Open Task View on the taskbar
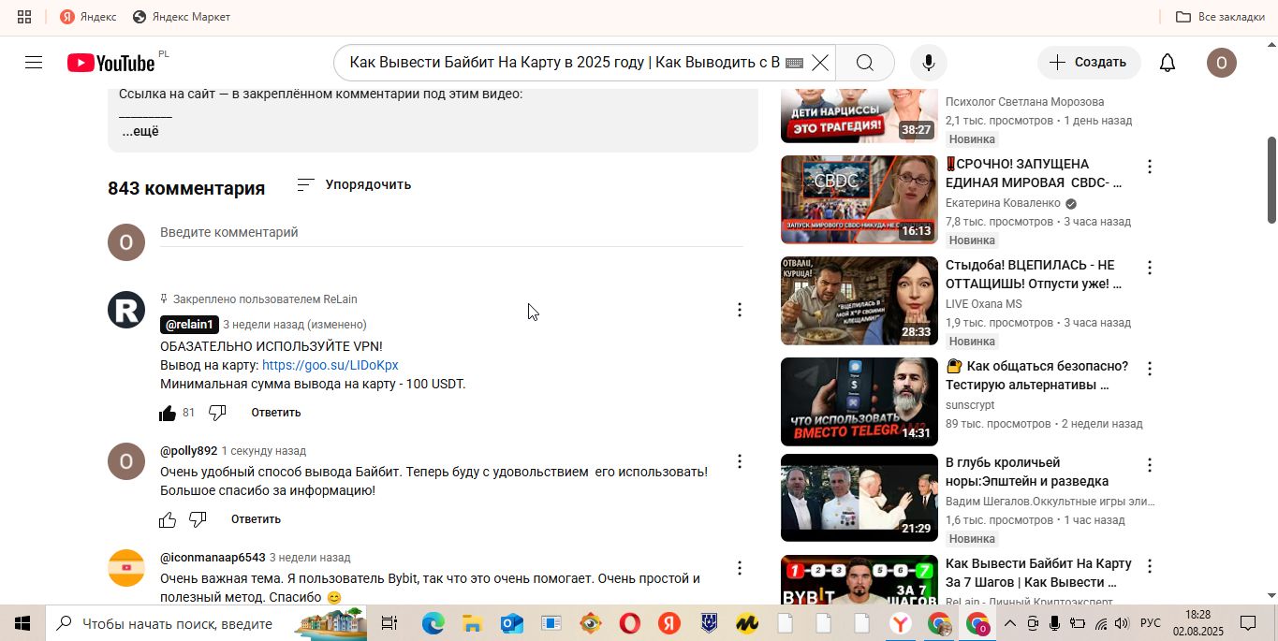The image size is (1278, 641). pos(389,623)
